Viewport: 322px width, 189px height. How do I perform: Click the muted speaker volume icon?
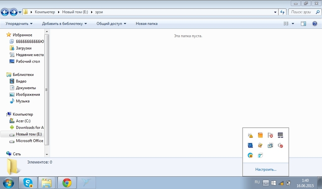coord(280,145)
